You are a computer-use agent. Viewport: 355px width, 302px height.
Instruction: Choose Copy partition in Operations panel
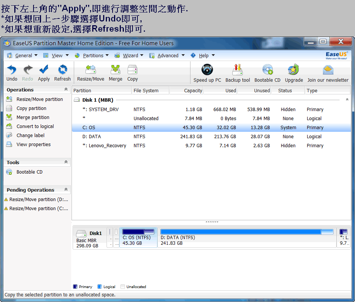32,108
